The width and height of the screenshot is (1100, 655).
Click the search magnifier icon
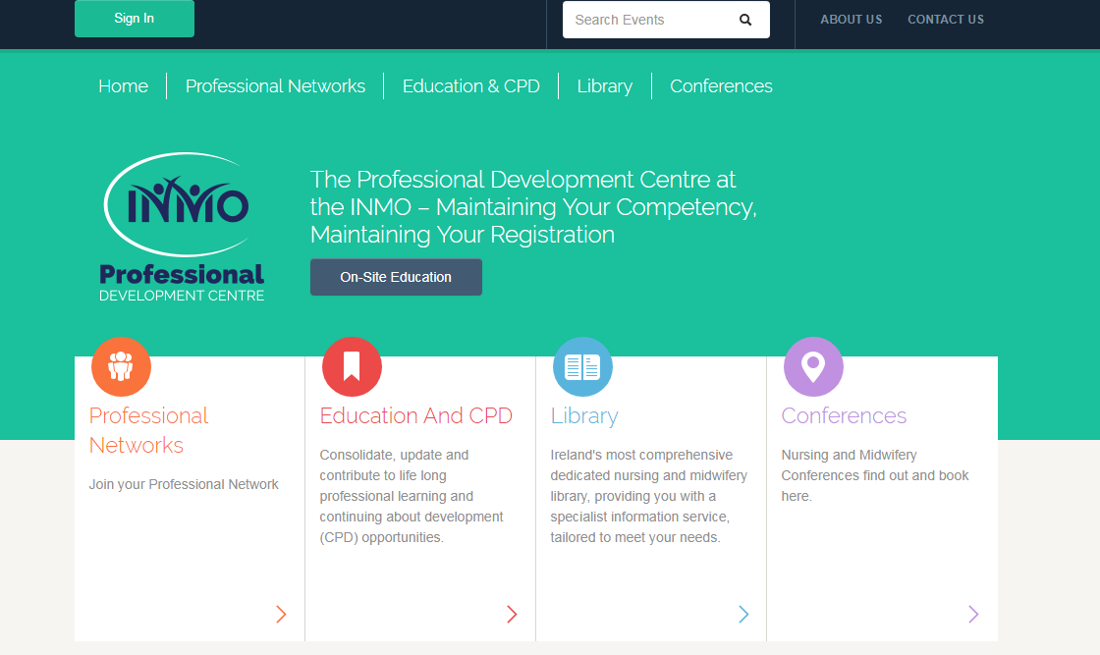[x=745, y=20]
